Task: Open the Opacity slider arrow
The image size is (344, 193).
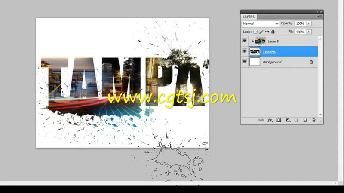Action: [x=309, y=24]
